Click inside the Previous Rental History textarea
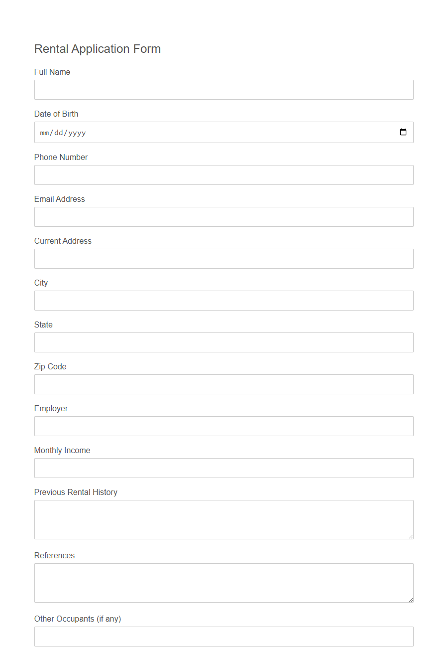The width and height of the screenshot is (448, 648). click(x=224, y=519)
